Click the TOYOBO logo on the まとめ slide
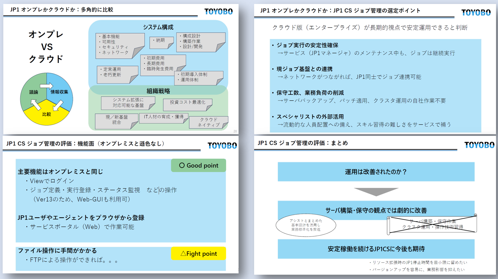This screenshot has width=498, height=279. tap(479, 145)
